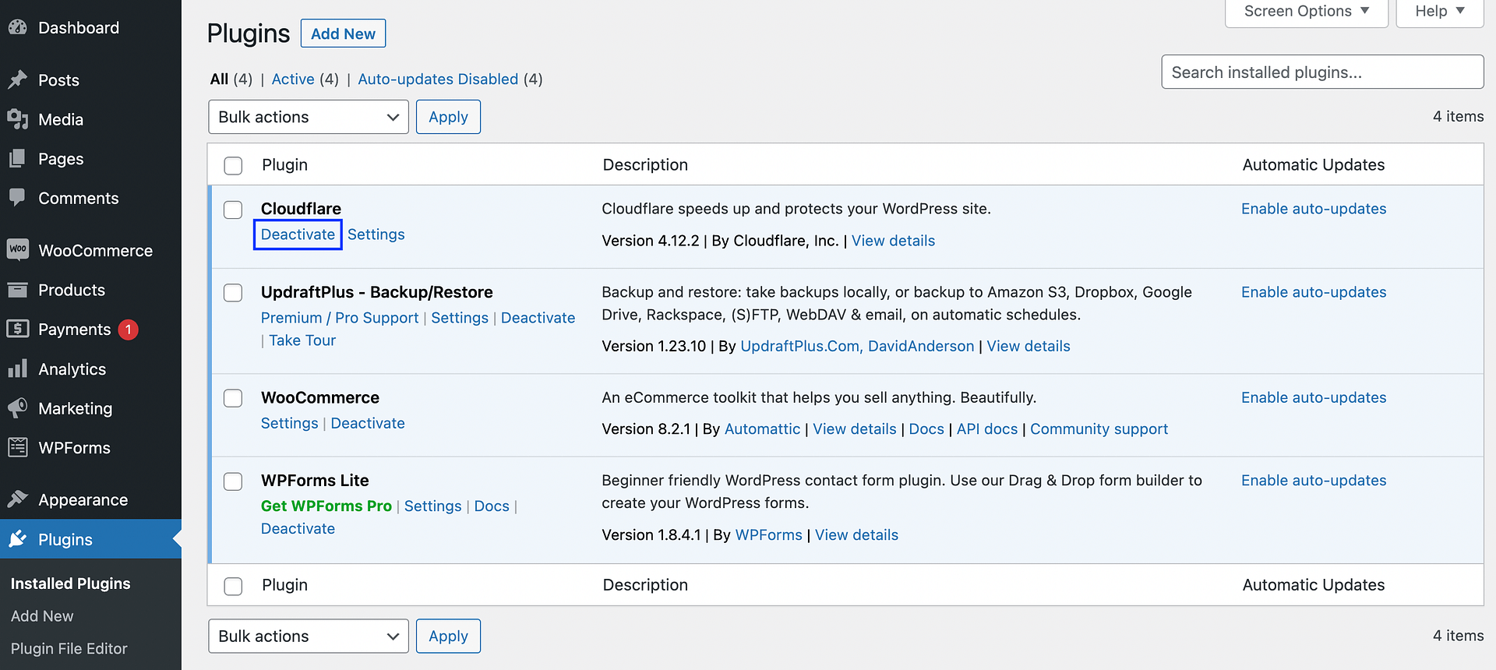Click the Search installed plugins field
The image size is (1496, 670).
tap(1321, 72)
